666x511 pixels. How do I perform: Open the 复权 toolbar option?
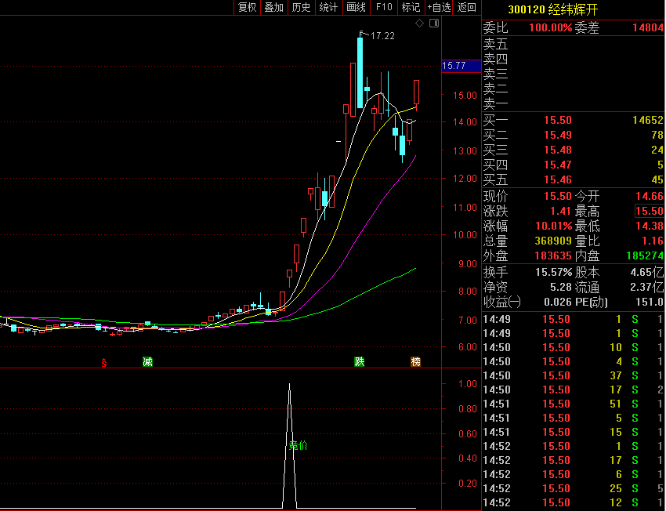[x=247, y=7]
